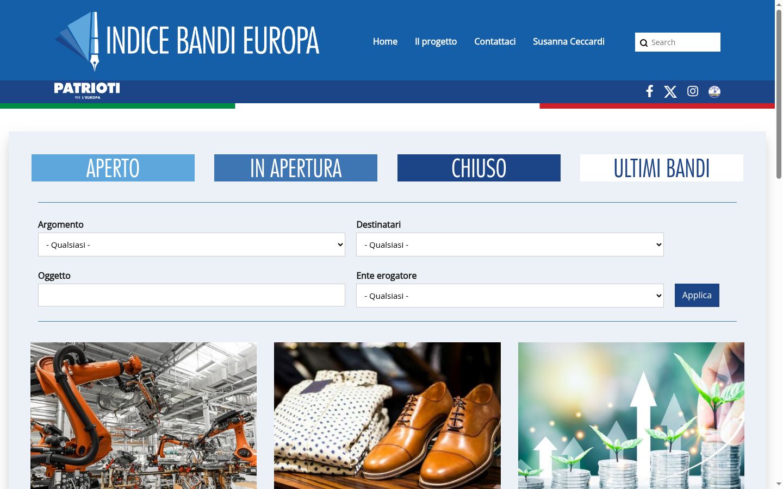
Task: Click the page vertical scrollbar thumb
Action: (x=779, y=93)
